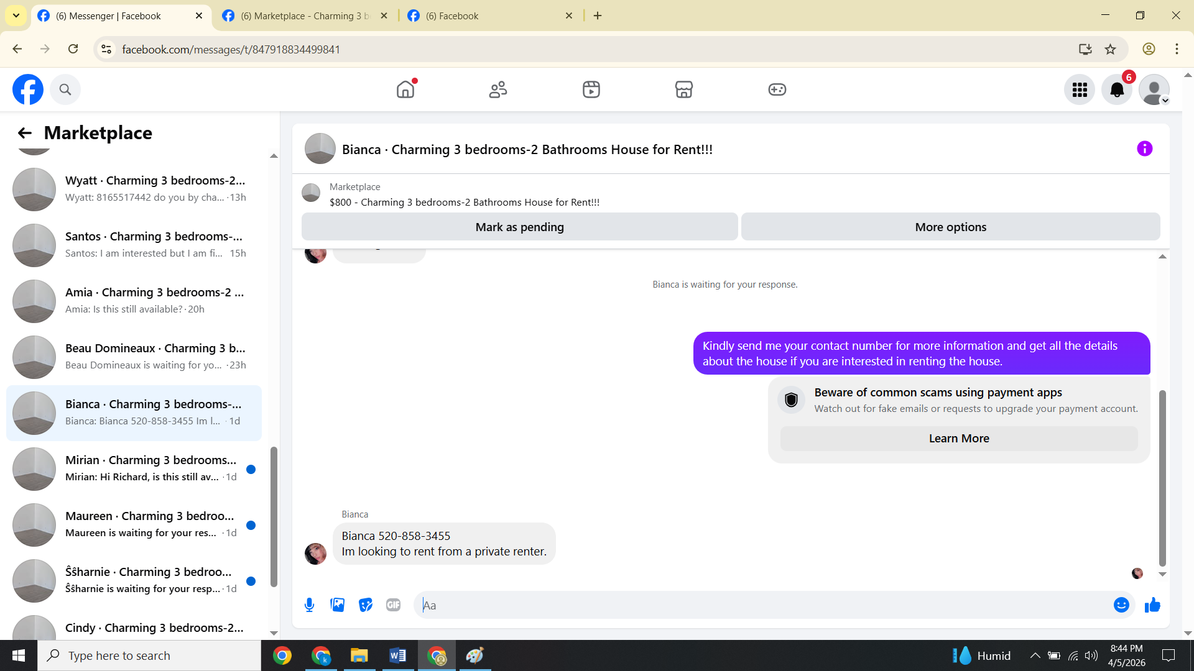Image resolution: width=1194 pixels, height=671 pixels.
Task: Send a thumbs up like
Action: [1152, 605]
